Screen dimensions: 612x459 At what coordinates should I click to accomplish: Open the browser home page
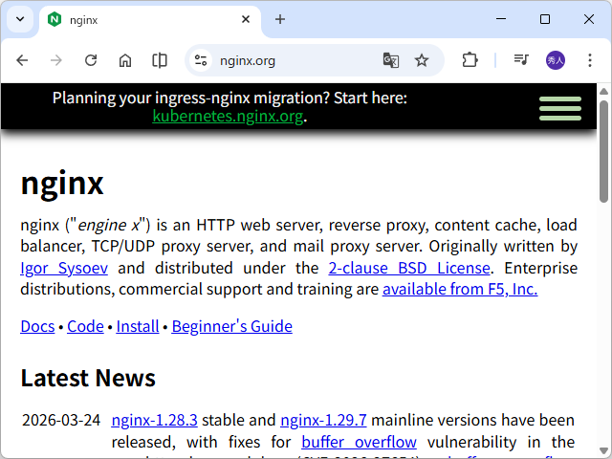[x=125, y=60]
